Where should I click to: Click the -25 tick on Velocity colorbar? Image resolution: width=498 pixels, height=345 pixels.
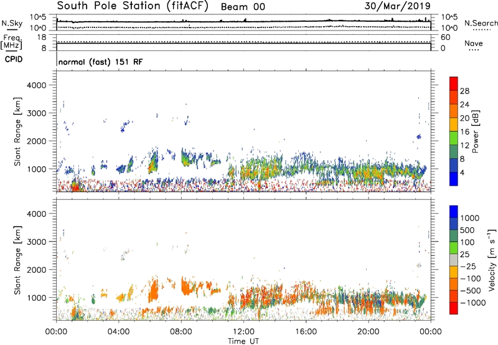468,266
